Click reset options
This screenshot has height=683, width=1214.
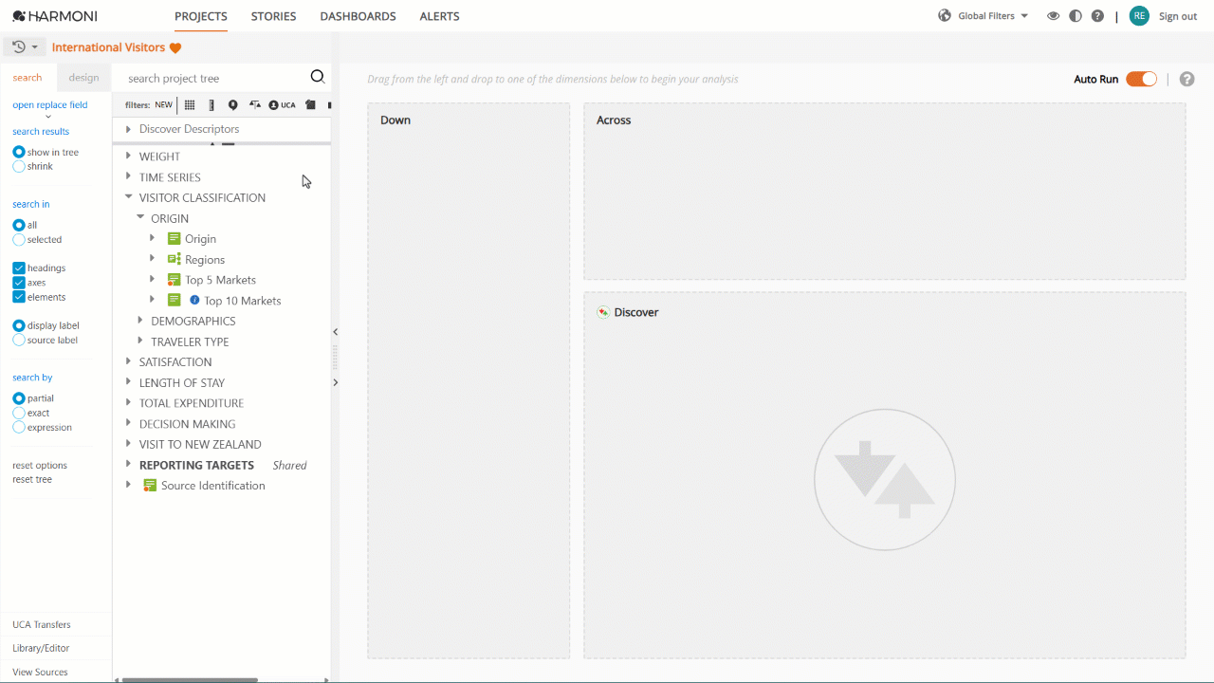tap(40, 465)
